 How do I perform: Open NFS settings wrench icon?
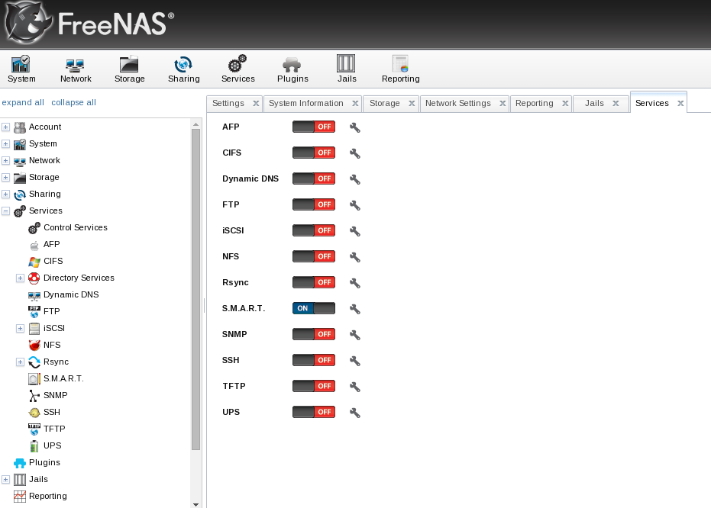pos(354,257)
